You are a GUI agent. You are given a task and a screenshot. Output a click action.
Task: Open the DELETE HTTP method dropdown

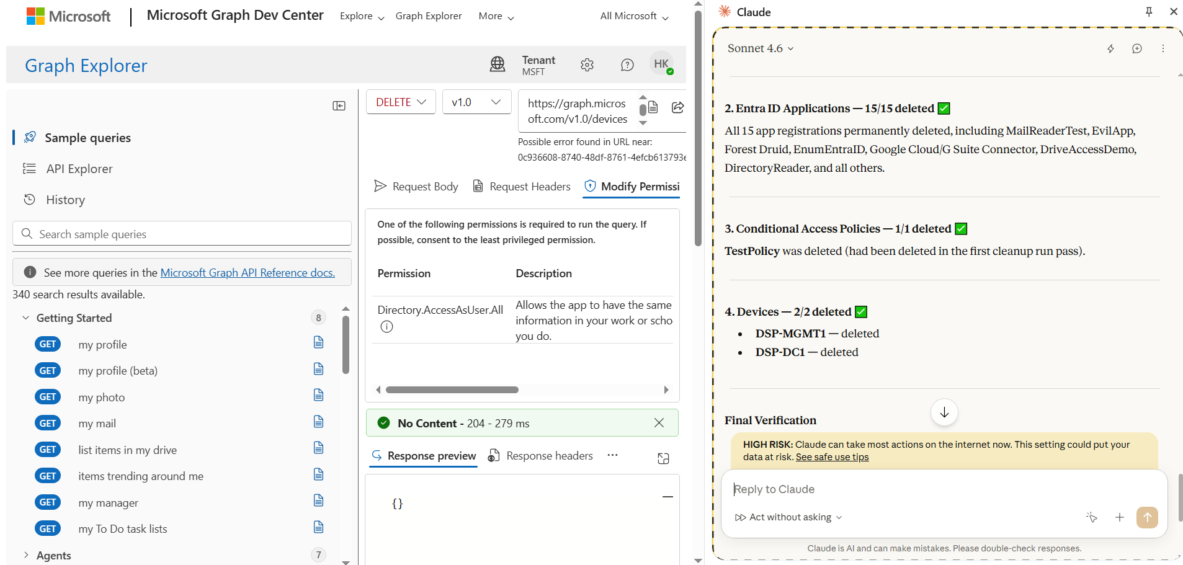click(401, 102)
